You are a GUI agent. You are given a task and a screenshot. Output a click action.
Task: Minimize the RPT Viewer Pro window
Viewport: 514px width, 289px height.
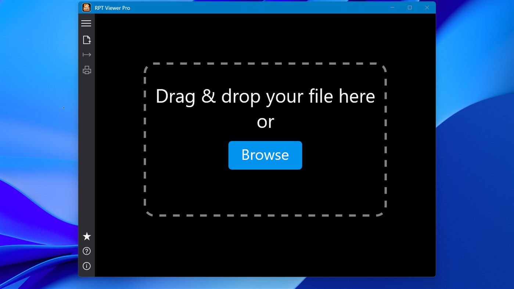coord(392,8)
